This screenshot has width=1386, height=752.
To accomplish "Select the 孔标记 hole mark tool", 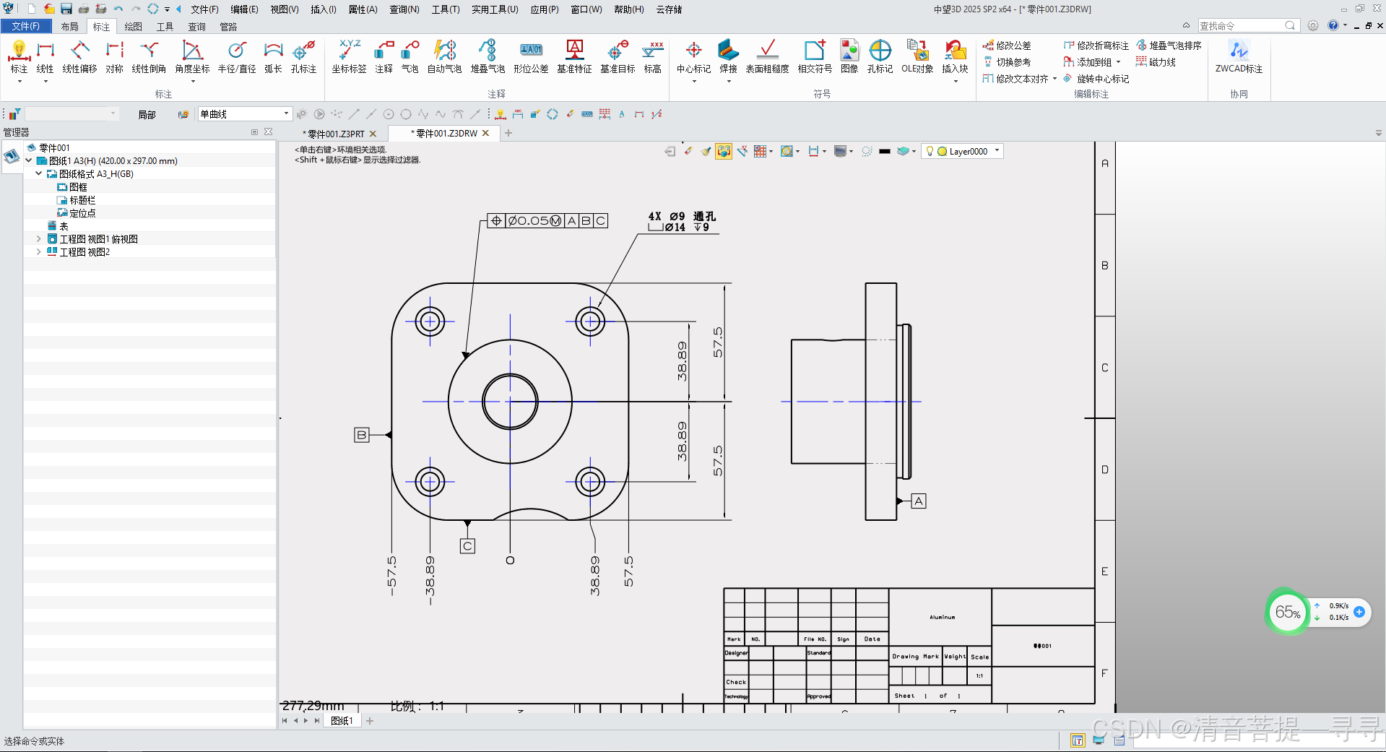I will [x=880, y=57].
